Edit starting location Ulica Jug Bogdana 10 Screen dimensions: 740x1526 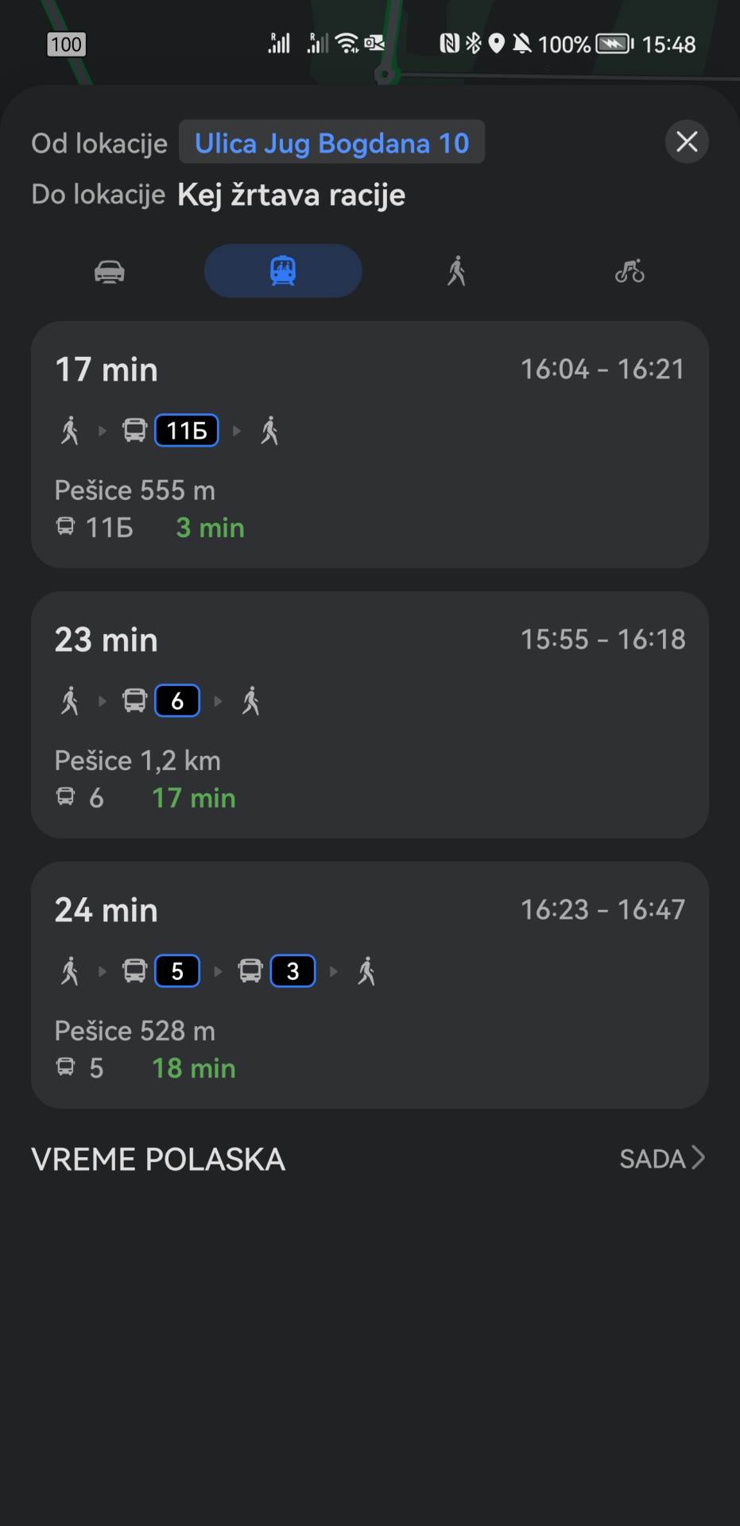click(331, 143)
